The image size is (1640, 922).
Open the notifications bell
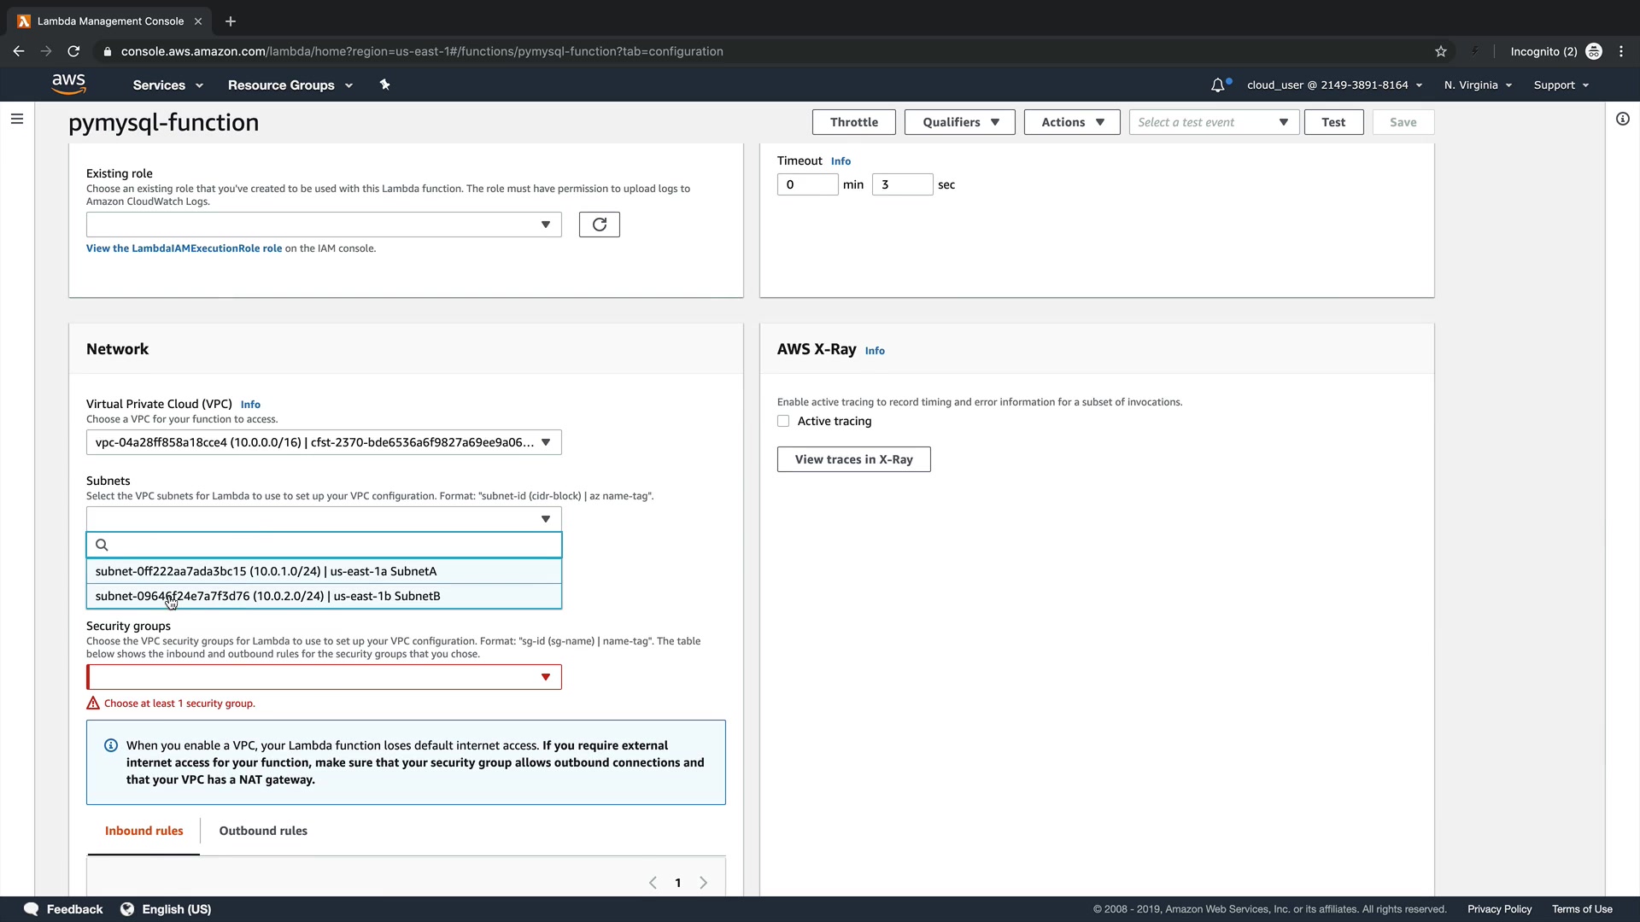[x=1218, y=85]
